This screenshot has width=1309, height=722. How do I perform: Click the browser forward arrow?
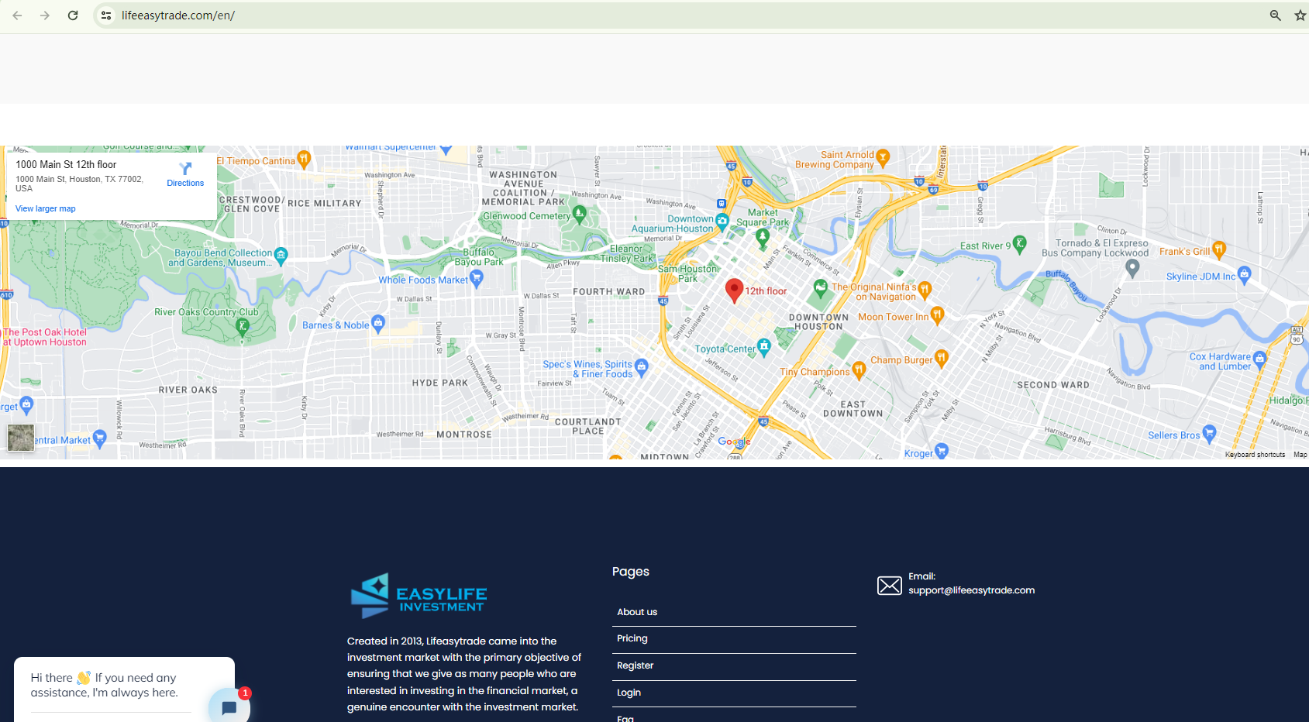coord(45,15)
